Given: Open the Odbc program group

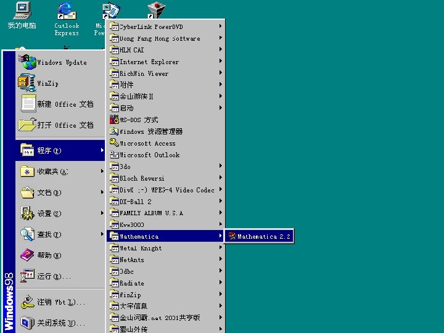Looking at the screenshot, I should 166,271.
